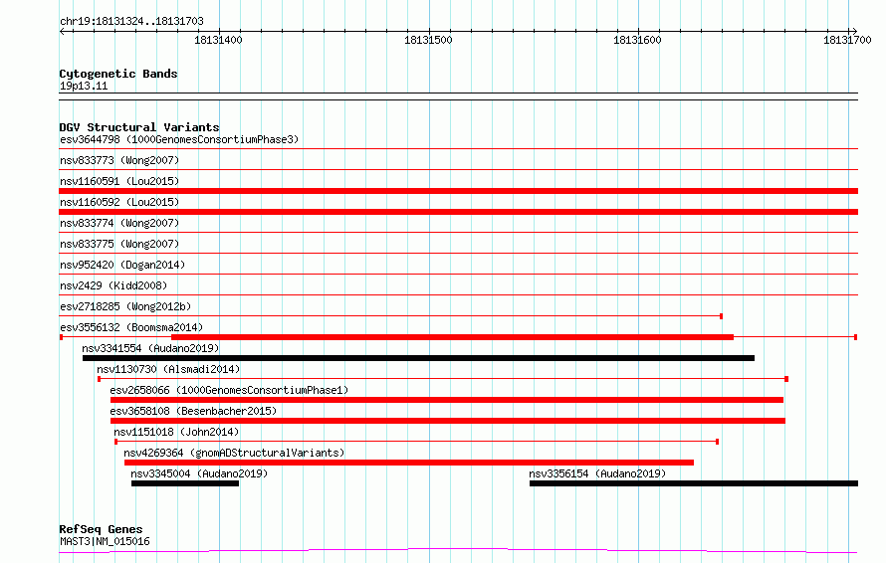The width and height of the screenshot is (886, 563).
Task: Open variant esv3658108 (Besenbacher2015) label
Action: [x=193, y=411]
